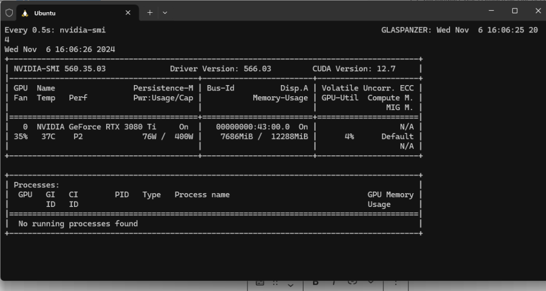
Task: Click the link icon in bottom toolbar
Action: pyautogui.click(x=352, y=283)
